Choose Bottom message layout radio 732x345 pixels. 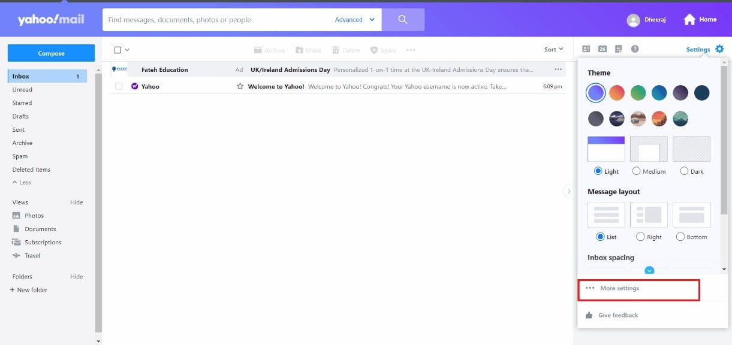(680, 237)
